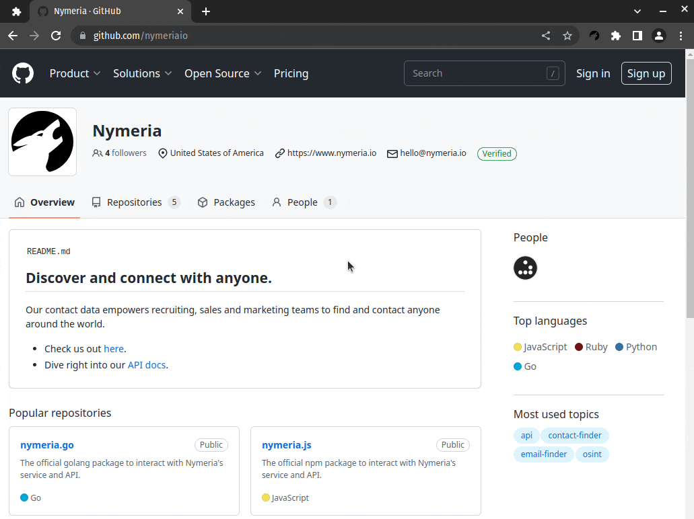Open a new browser tab
This screenshot has height=519, width=694.
point(206,11)
